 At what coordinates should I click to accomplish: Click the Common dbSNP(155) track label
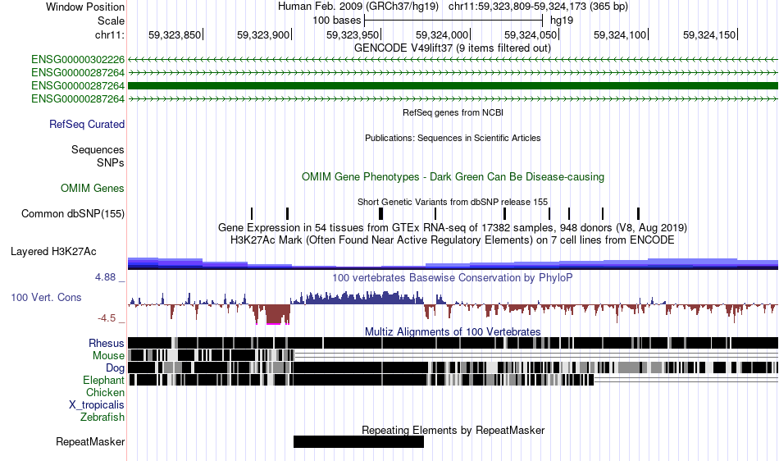(x=73, y=213)
